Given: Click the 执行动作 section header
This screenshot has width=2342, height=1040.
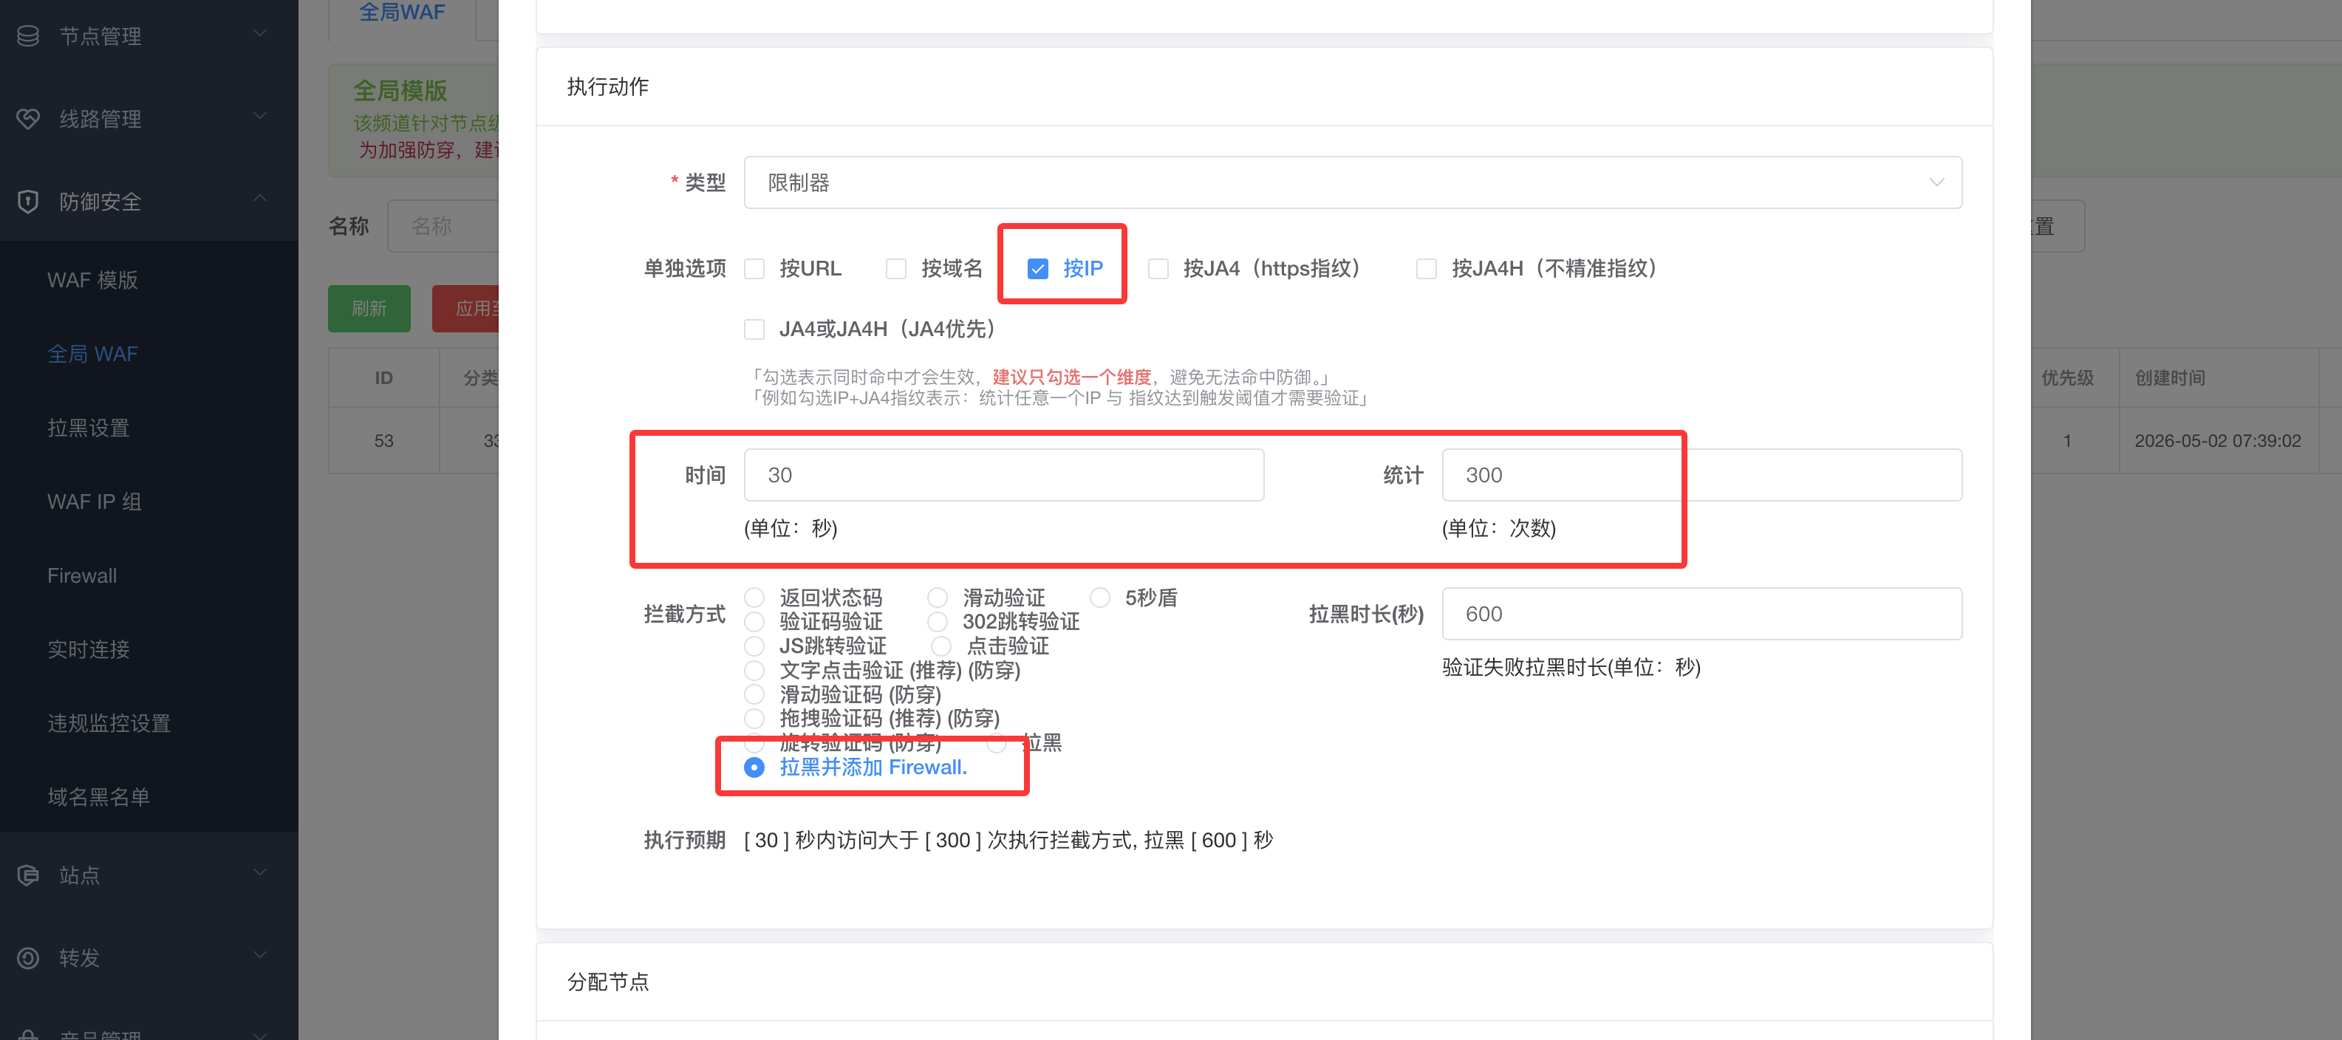Looking at the screenshot, I should (x=607, y=86).
